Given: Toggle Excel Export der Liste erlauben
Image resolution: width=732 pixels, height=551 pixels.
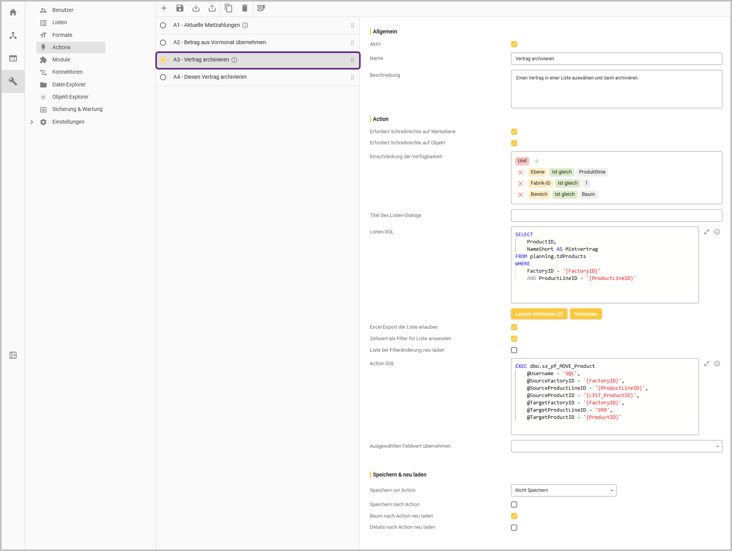Looking at the screenshot, I should pos(514,327).
